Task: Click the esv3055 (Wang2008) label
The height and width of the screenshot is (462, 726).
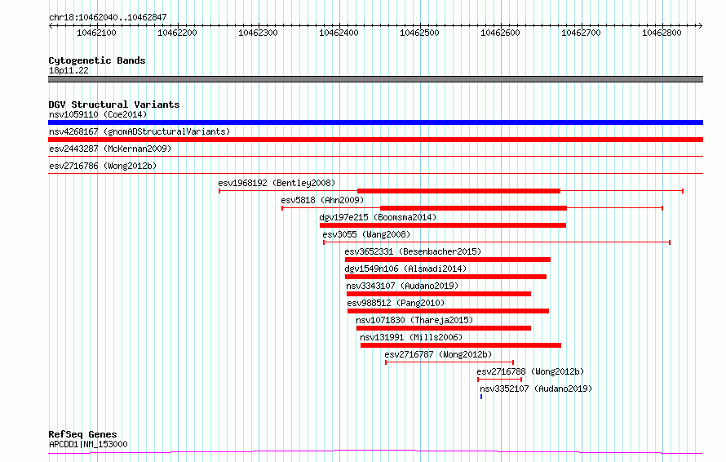Action: click(x=366, y=234)
